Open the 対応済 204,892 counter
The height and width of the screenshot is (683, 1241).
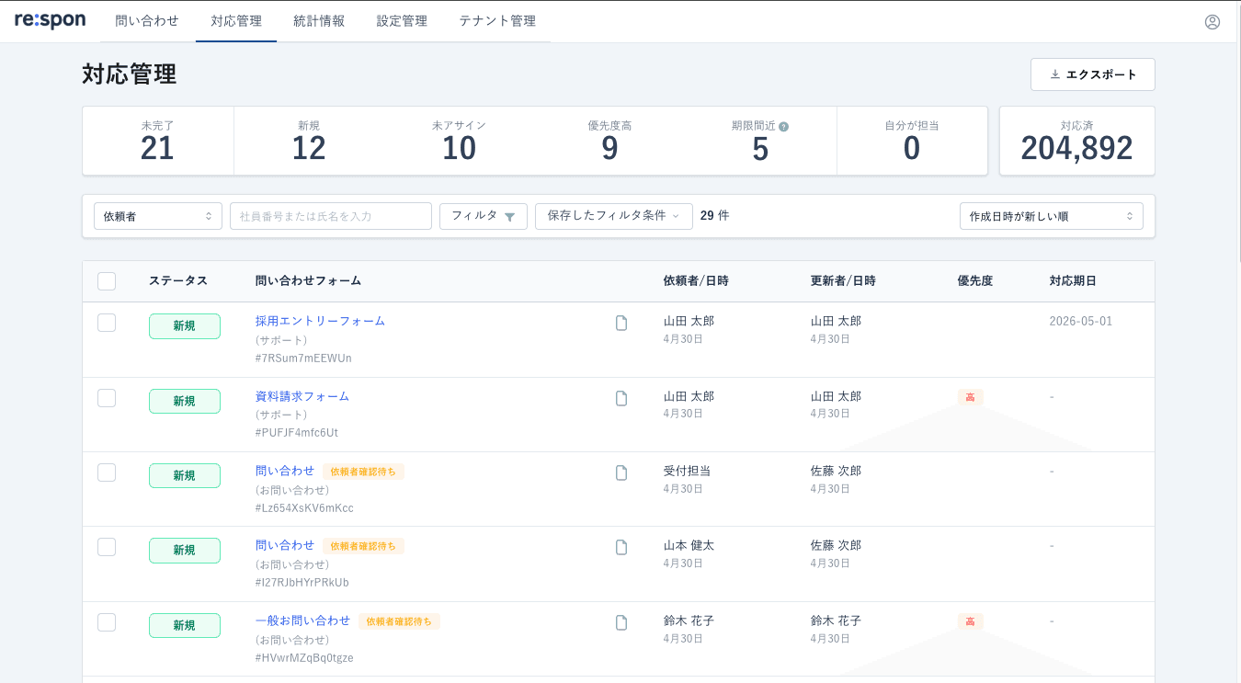(x=1077, y=141)
